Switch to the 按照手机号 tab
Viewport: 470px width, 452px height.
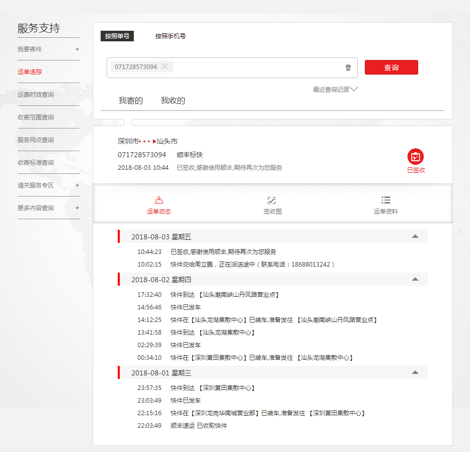[x=170, y=36]
